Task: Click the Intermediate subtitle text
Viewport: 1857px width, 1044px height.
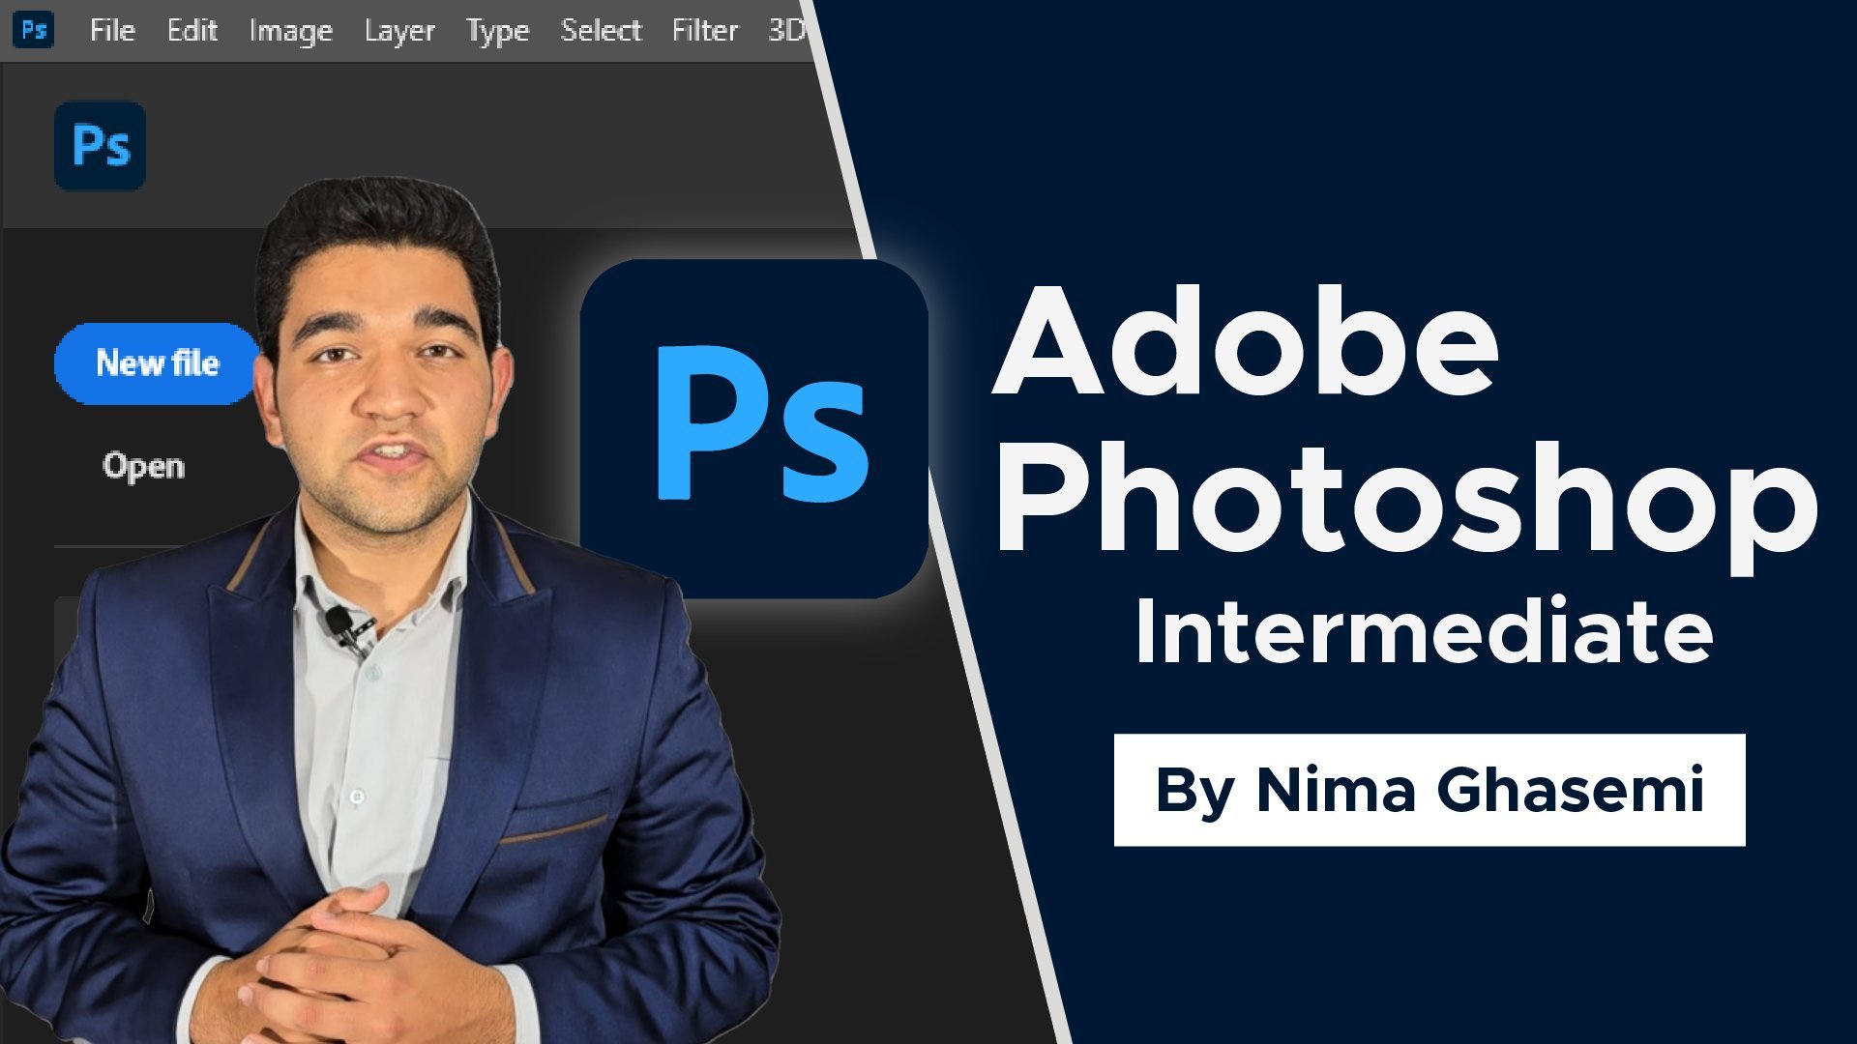Action: tap(1424, 630)
